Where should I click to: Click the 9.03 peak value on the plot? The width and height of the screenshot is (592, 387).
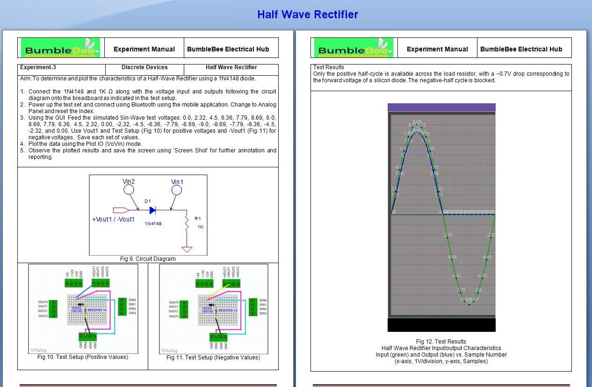coord(417,122)
